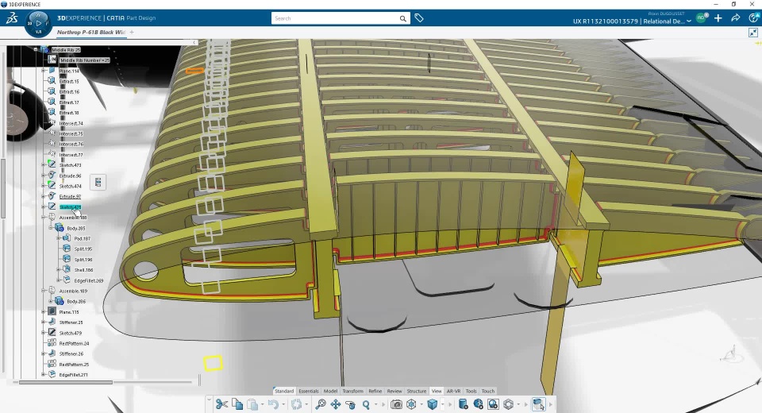This screenshot has height=413, width=762.
Task: Select the Northrop P-61B Black Widow document tab
Action: (90, 32)
